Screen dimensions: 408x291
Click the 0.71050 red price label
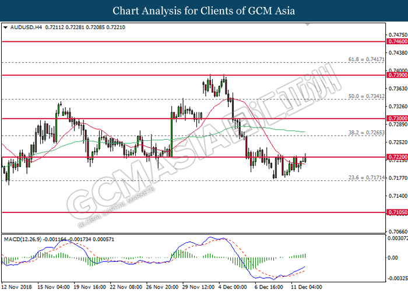pos(398,212)
